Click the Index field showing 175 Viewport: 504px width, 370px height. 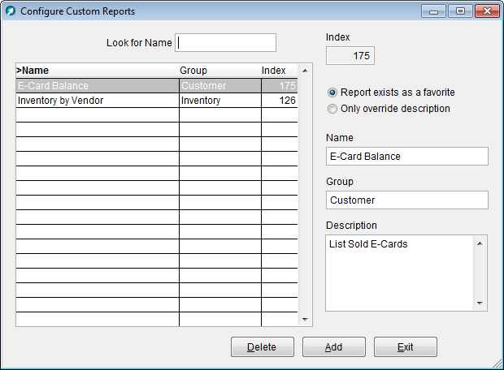(x=350, y=56)
